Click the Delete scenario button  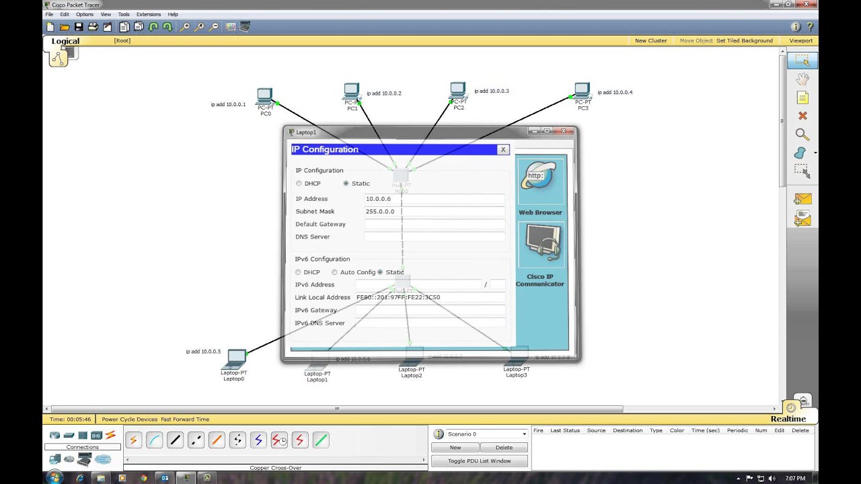(x=504, y=447)
